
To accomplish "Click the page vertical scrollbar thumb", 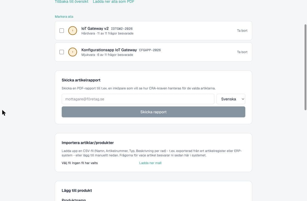I will [305, 67].
